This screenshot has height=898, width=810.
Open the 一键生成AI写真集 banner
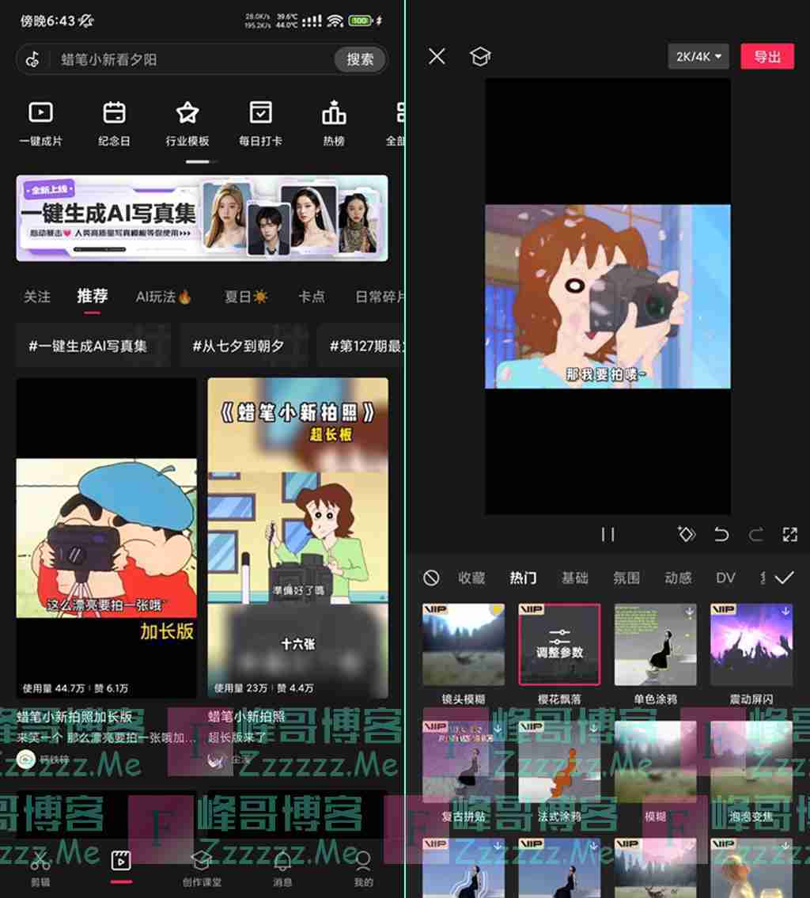(202, 218)
